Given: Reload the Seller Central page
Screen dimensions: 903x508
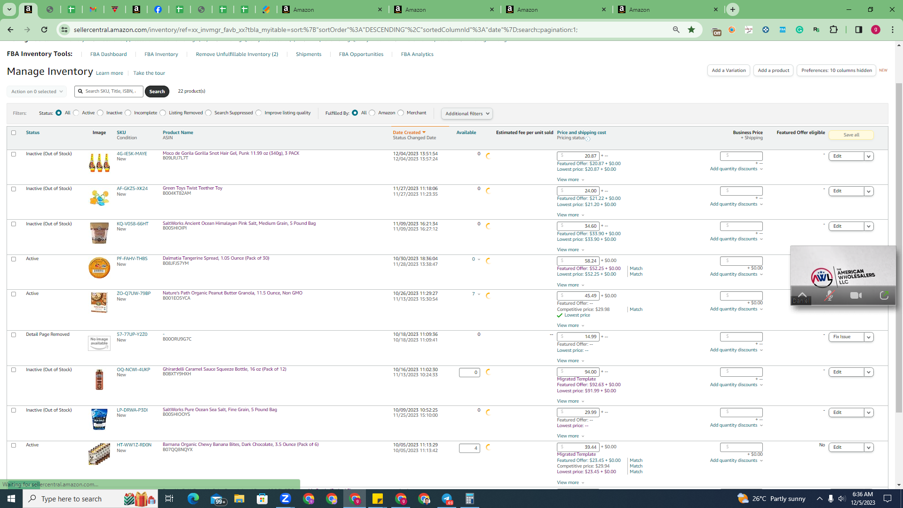Looking at the screenshot, I should coord(44,30).
